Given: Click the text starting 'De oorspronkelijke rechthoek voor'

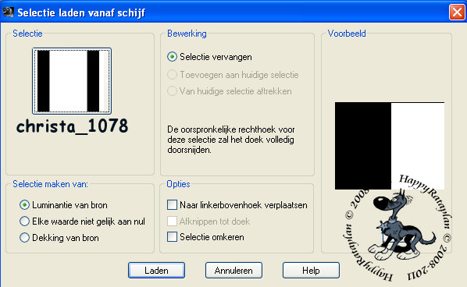Looking at the screenshot, I should tap(231, 140).
